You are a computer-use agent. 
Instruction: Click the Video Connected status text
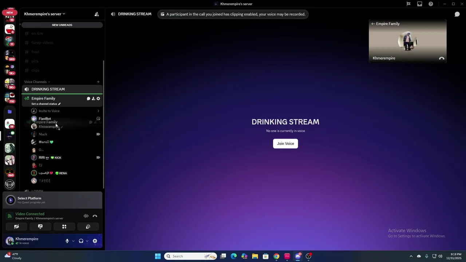click(x=30, y=214)
